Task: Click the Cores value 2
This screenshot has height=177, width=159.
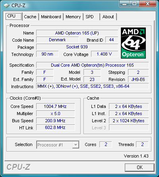Action: coord(106,144)
